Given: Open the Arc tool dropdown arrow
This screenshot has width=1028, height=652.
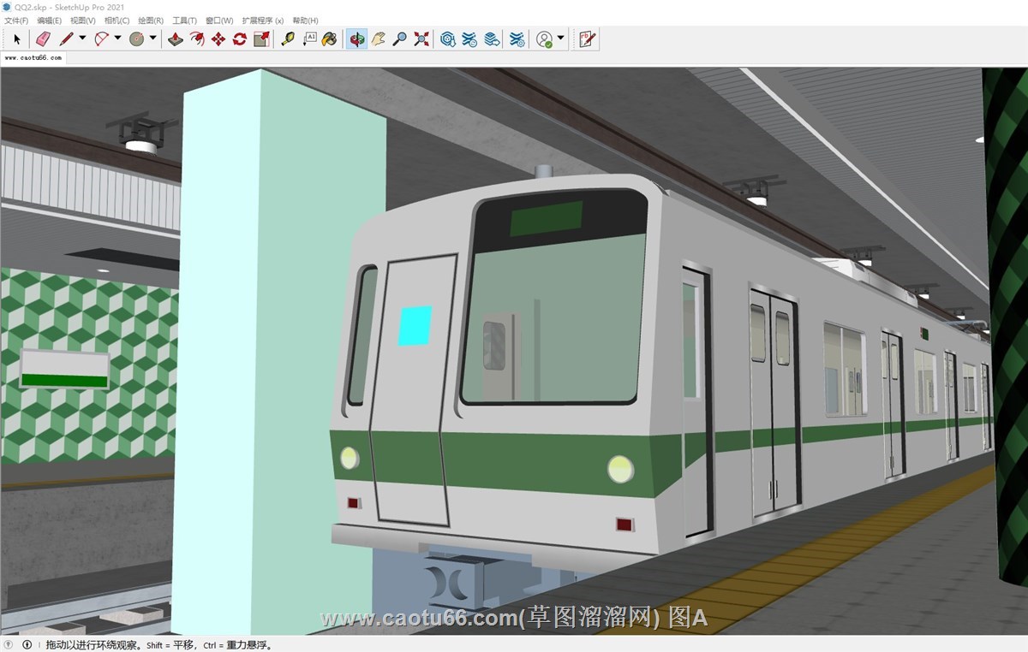Looking at the screenshot, I should (117, 39).
